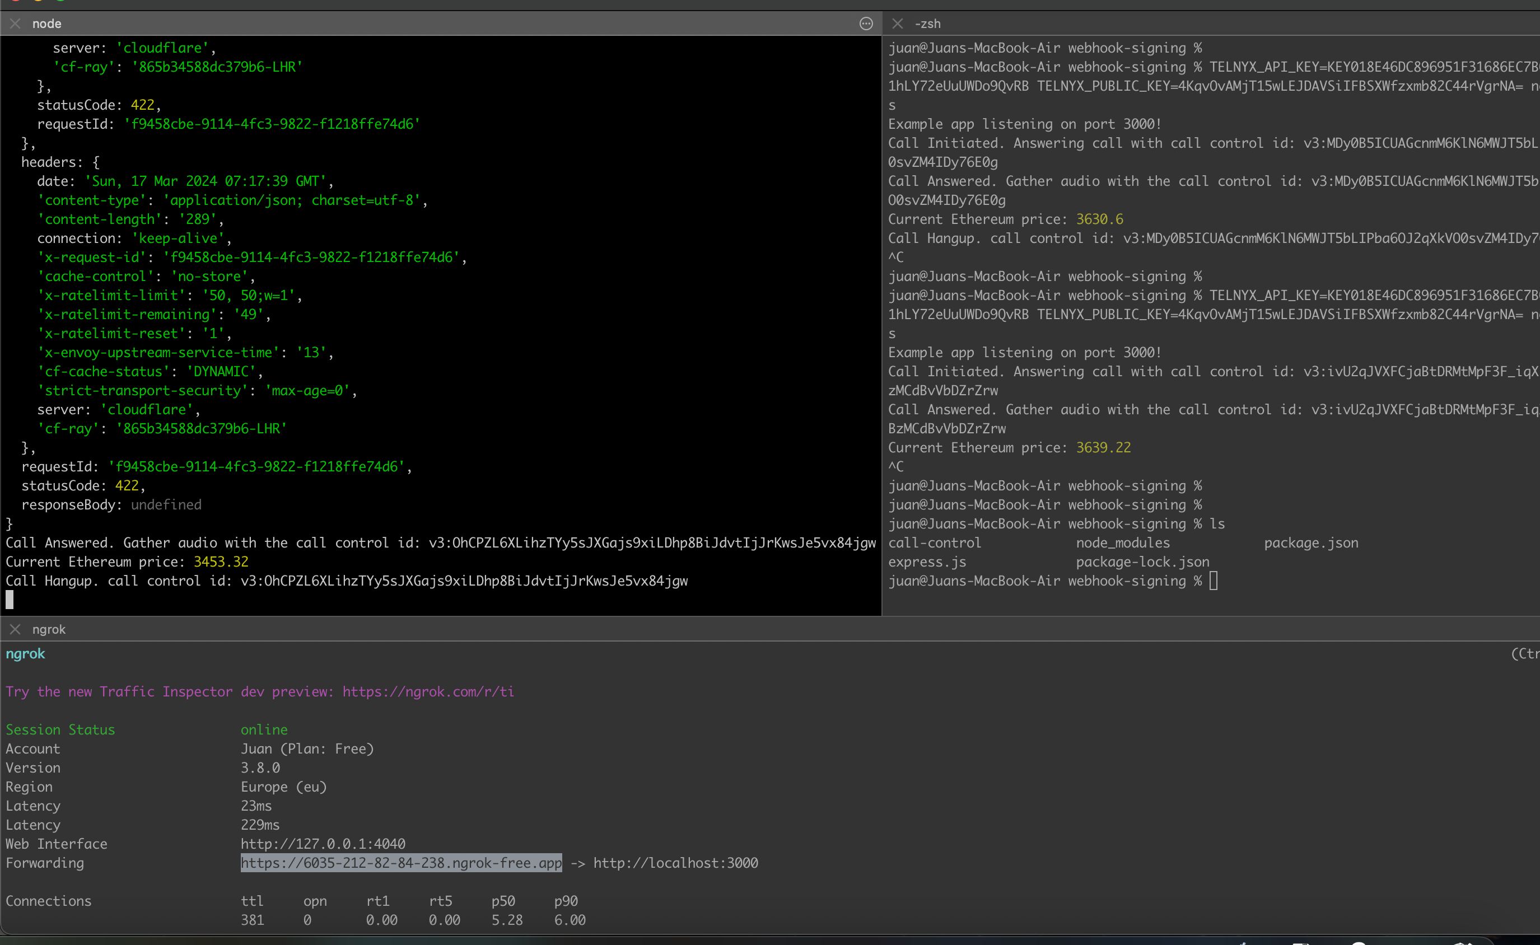Click the first 'cf-ray' line at top
The height and width of the screenshot is (945, 1540).
[x=178, y=67]
